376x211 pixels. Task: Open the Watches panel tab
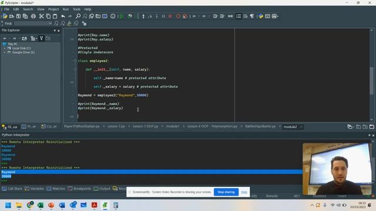click(56, 189)
